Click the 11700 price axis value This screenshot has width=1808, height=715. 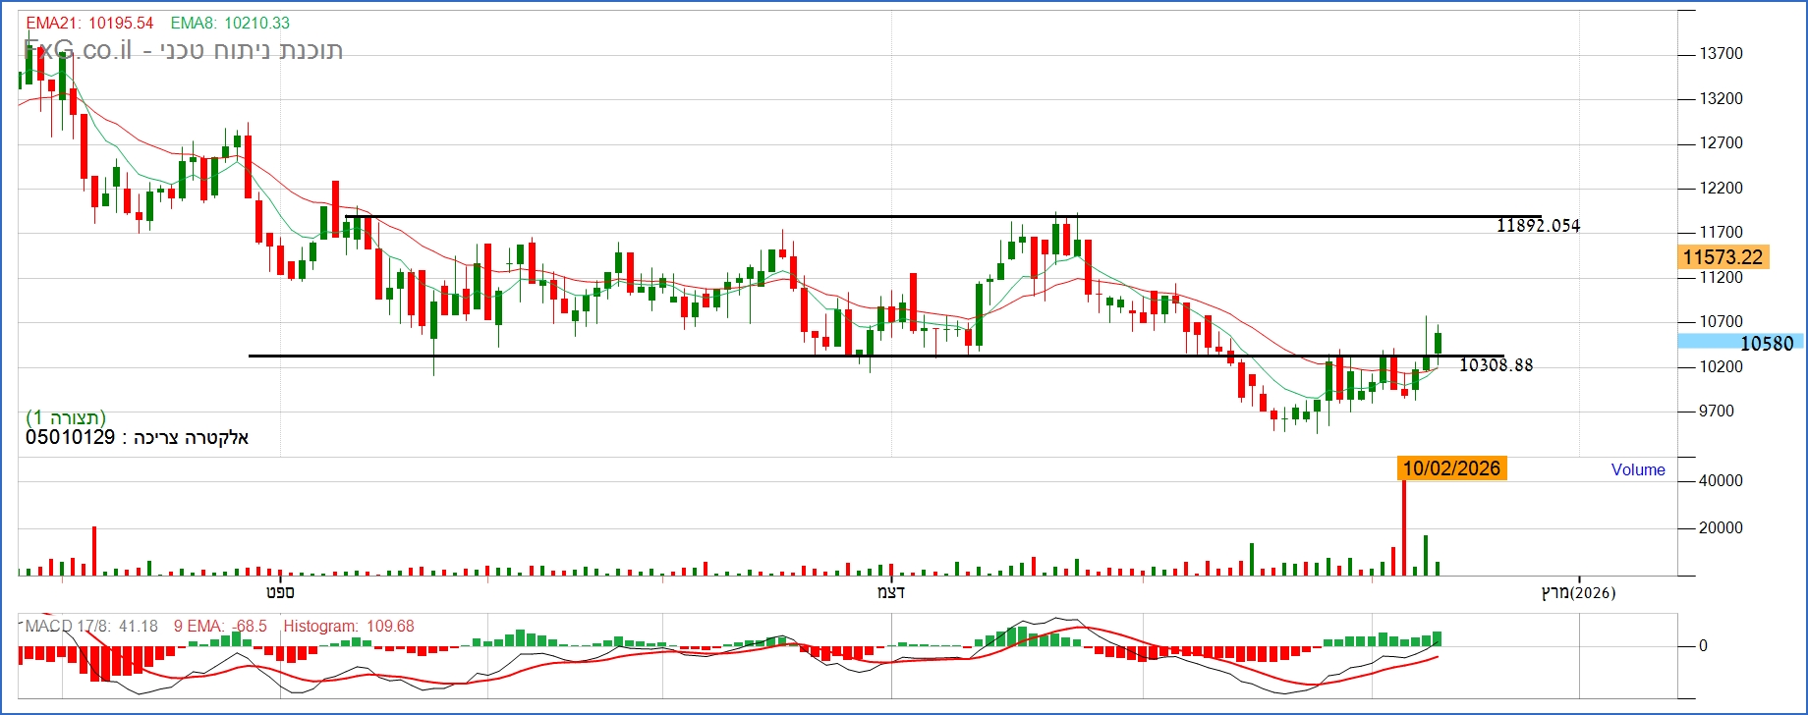click(1722, 233)
